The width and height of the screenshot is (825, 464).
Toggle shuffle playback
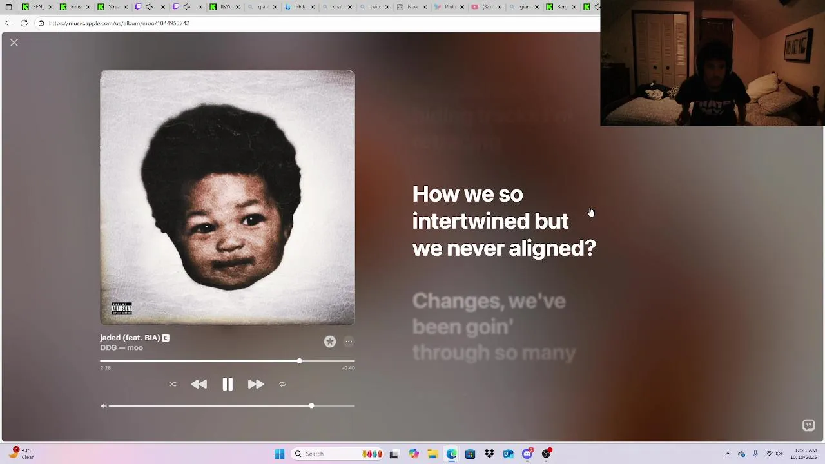coord(173,384)
